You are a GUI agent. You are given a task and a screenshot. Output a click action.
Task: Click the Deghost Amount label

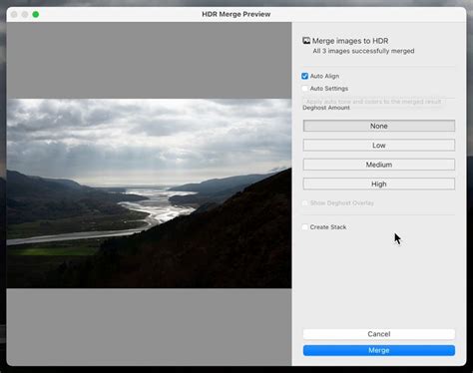(x=326, y=108)
